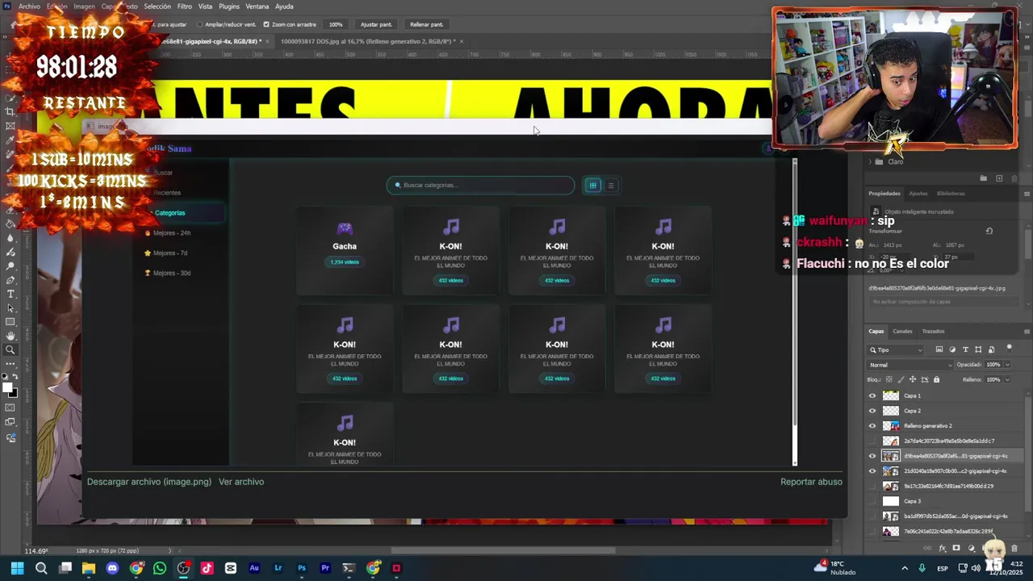This screenshot has height=581, width=1033.
Task: Click the Reportar abuso link
Action: (x=811, y=482)
